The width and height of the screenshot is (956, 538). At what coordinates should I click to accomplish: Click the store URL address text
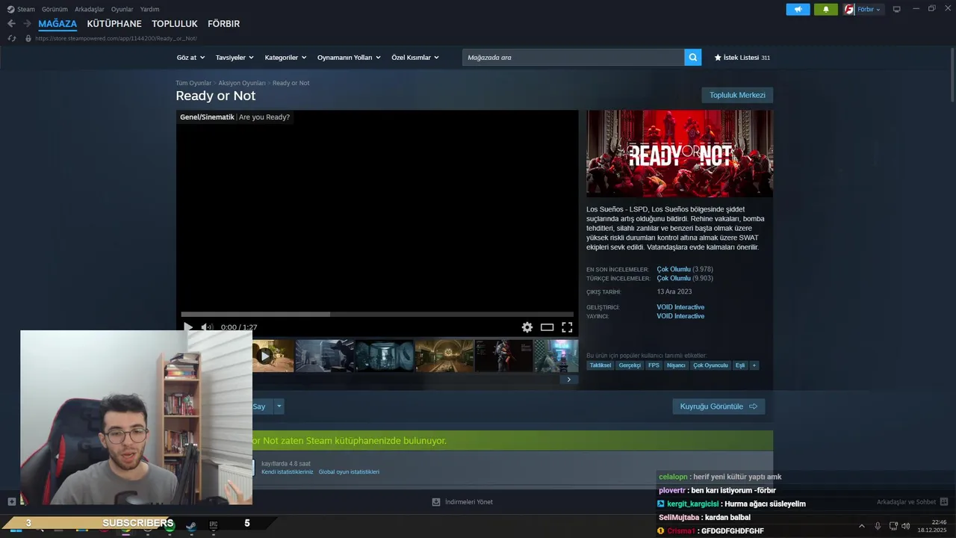(x=116, y=38)
